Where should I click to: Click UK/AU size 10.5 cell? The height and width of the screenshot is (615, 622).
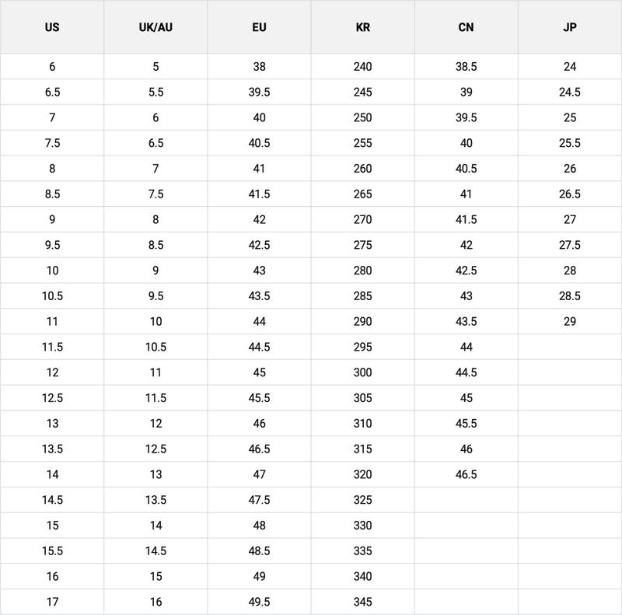tap(155, 347)
